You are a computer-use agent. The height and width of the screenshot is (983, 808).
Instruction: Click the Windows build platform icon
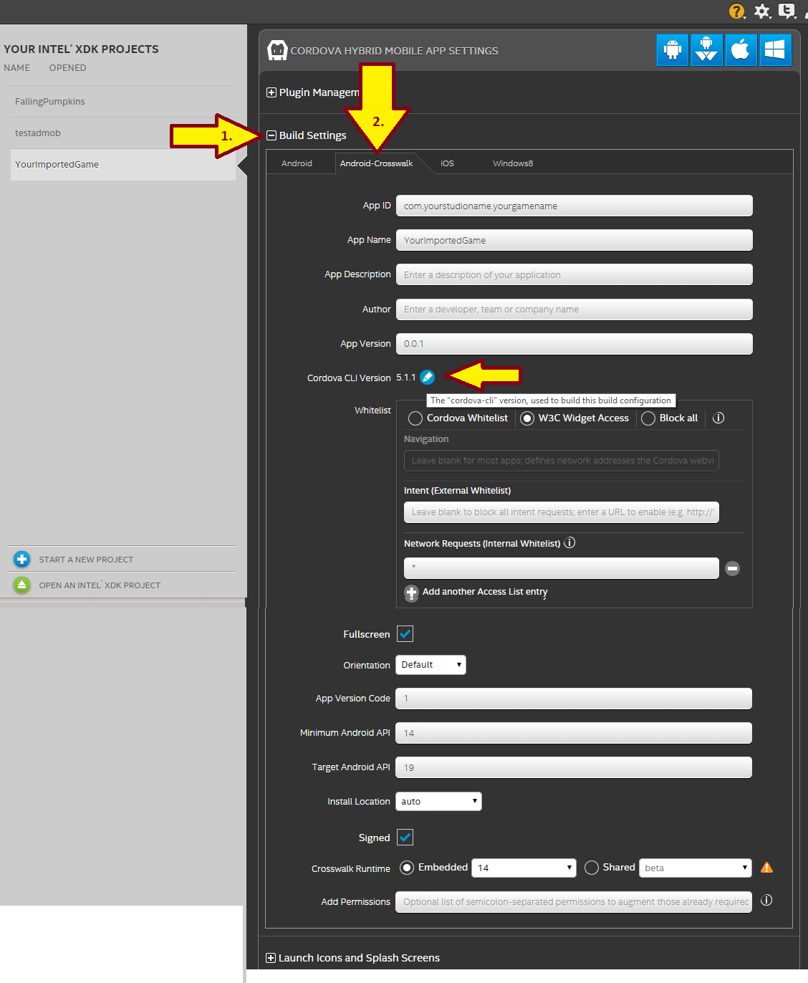(775, 50)
